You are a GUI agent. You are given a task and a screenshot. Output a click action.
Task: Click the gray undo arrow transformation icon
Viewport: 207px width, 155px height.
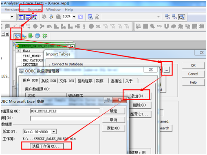pos(49,26)
